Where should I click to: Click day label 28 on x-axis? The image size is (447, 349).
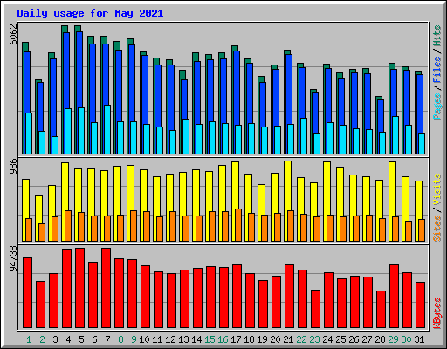[x=380, y=339]
